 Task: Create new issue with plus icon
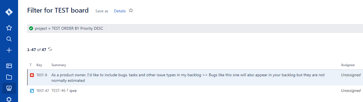tap(9, 50)
